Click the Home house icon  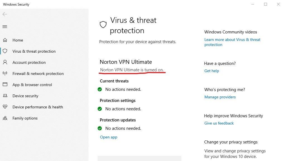coord(5,40)
